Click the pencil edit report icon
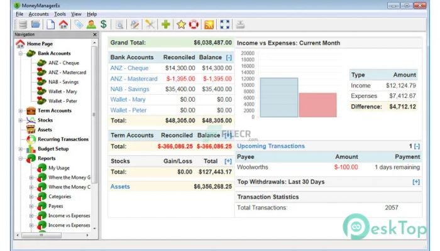Image resolution: width=440 pixels, height=251 pixels. click(135, 24)
